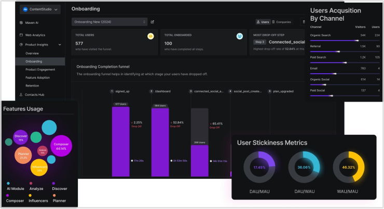Click the 65.41% drop off value

pyautogui.click(x=217, y=123)
